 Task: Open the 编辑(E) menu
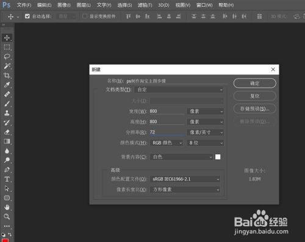(x=44, y=5)
